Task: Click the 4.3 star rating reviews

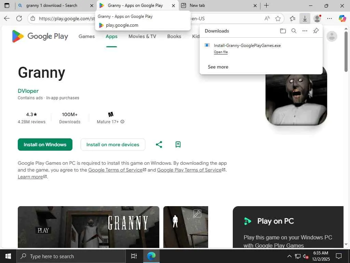Action: [31, 118]
